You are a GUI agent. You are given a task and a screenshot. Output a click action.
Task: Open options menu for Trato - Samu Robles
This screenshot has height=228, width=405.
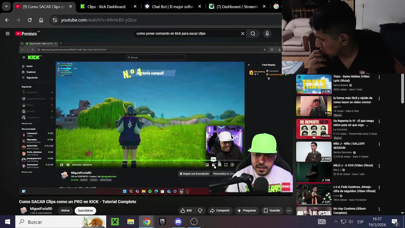coord(379,77)
